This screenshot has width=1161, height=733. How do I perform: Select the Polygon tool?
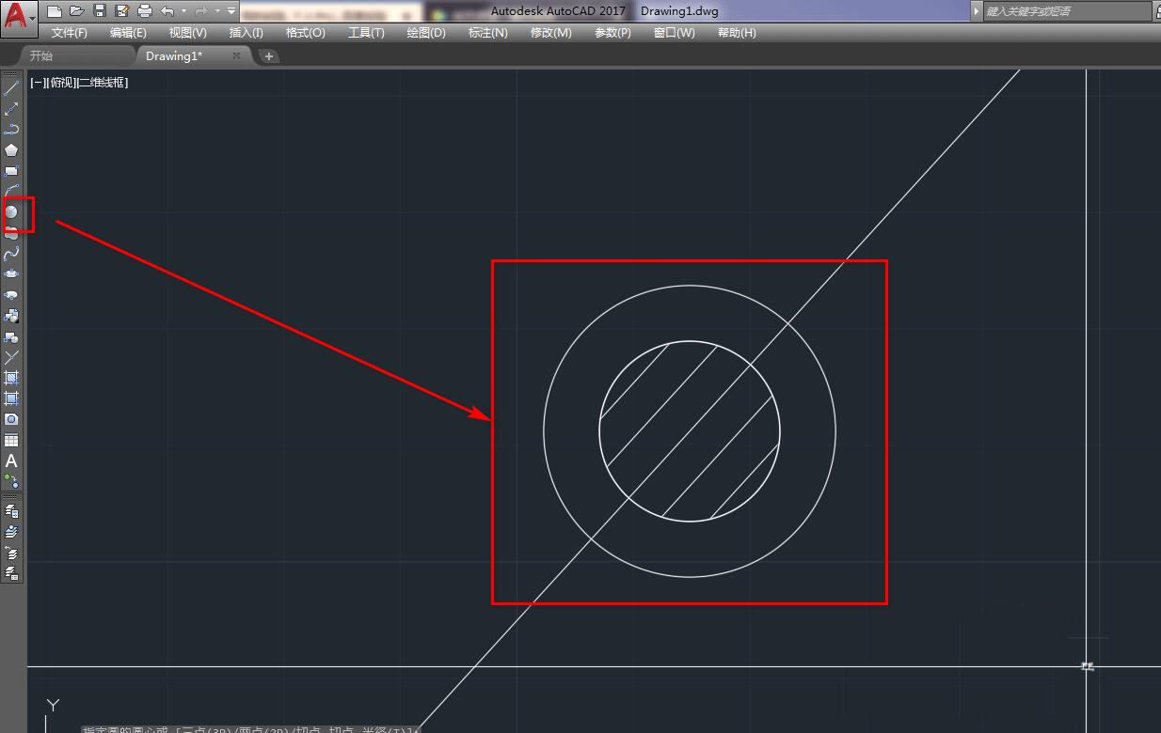(11, 150)
